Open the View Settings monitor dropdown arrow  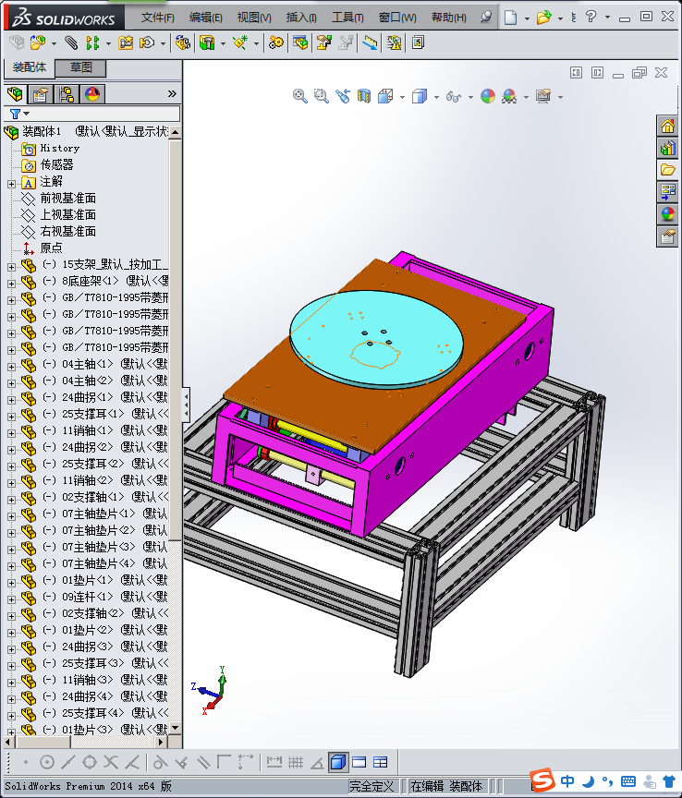[560, 97]
